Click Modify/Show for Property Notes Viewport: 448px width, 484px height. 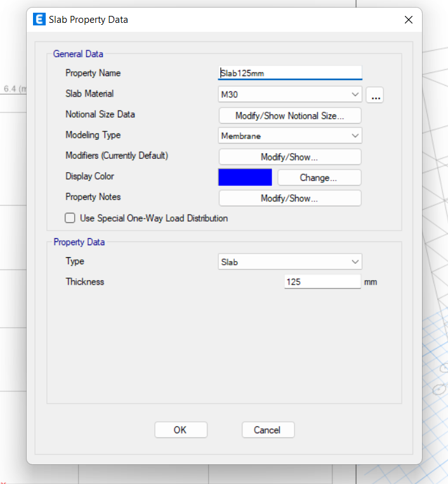[290, 198]
